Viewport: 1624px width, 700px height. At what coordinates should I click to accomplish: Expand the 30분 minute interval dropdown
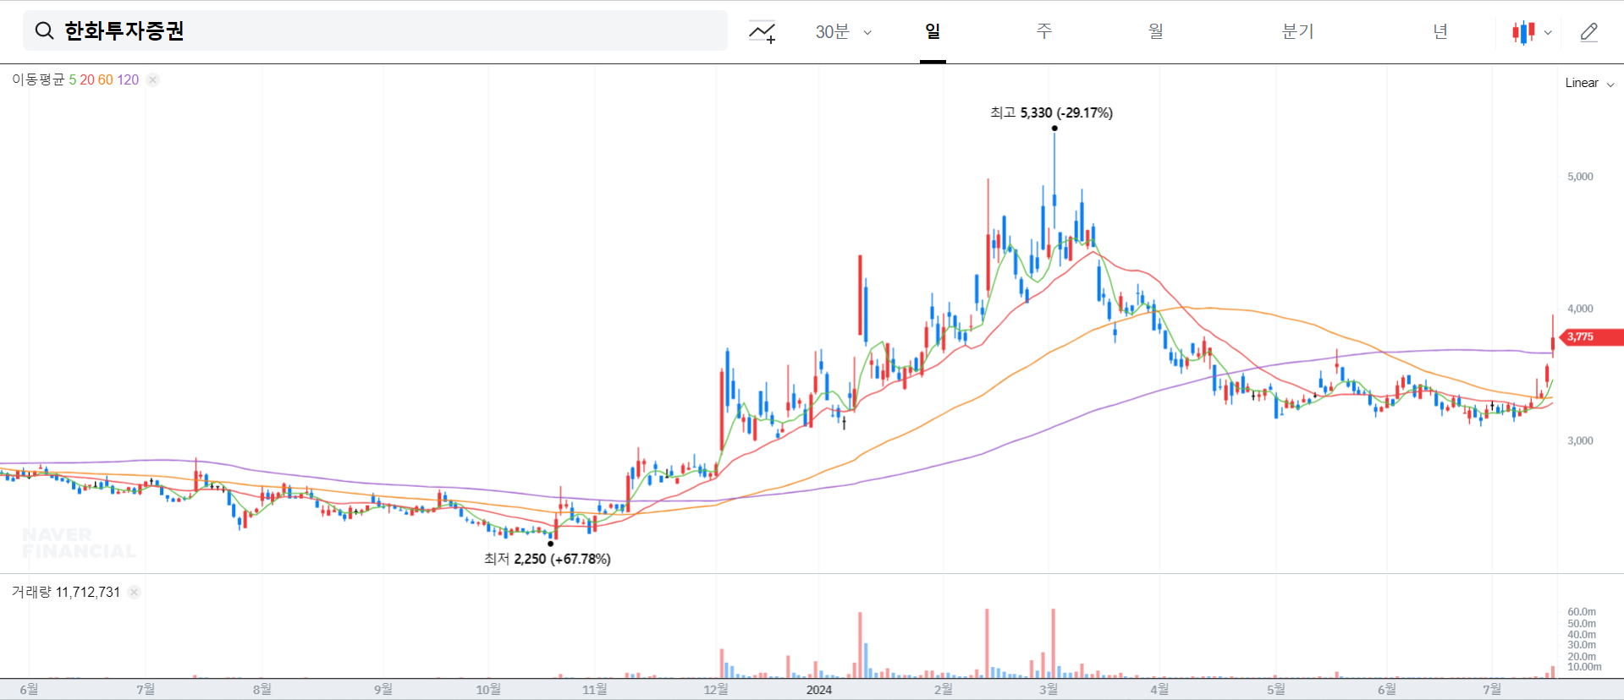coord(843,32)
